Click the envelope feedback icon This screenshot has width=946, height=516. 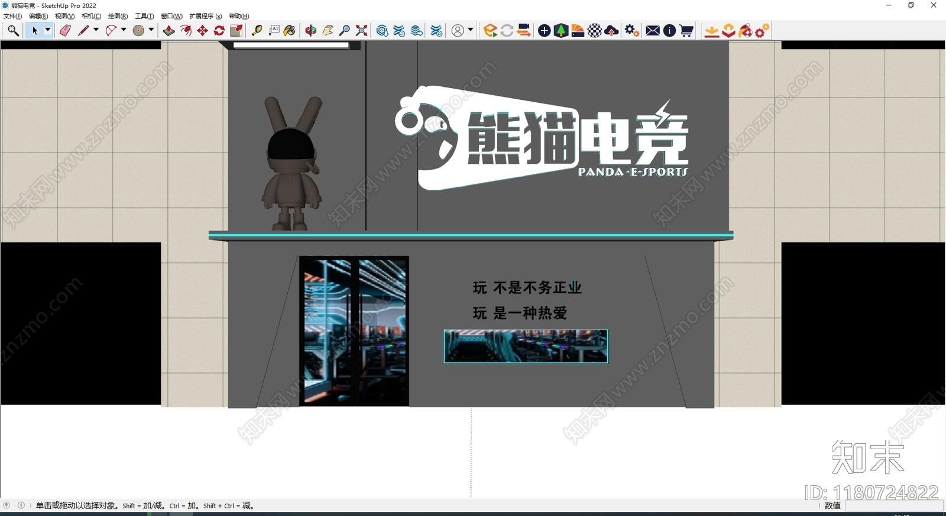(x=653, y=30)
